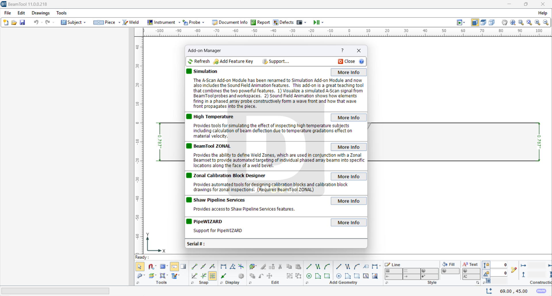Open the Tools menu

pos(62,13)
